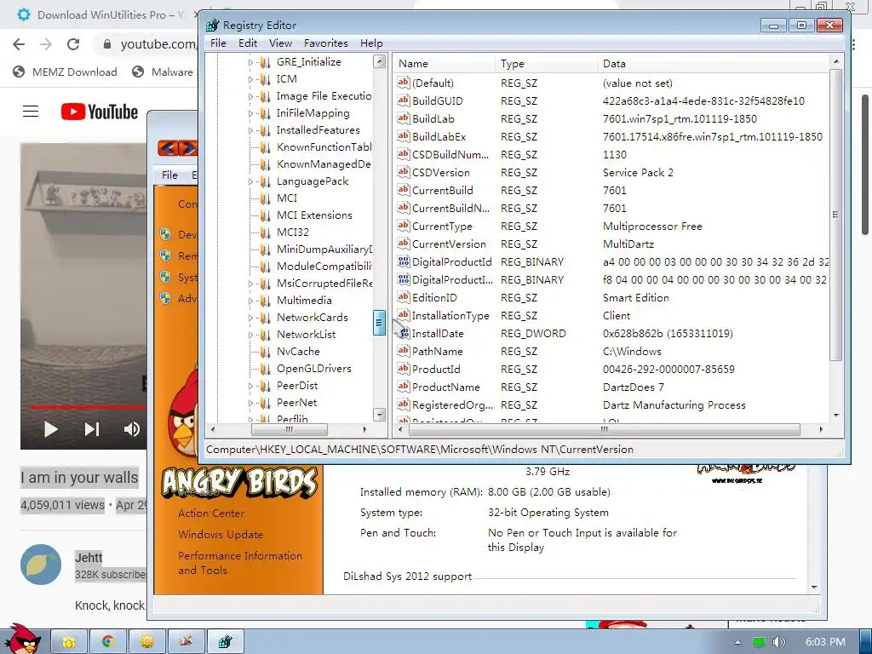The image size is (872, 654).
Task: Select the ProductId value row
Action: coord(611,369)
